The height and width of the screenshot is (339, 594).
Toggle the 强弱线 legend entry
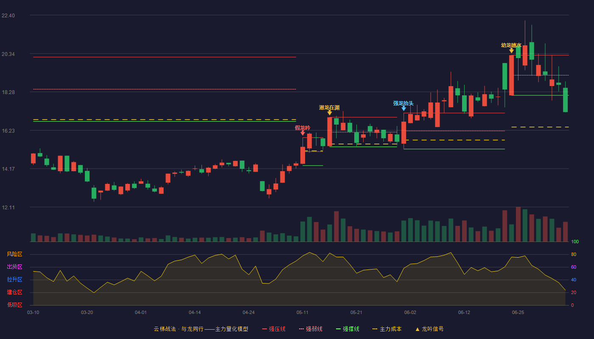pos(311,329)
